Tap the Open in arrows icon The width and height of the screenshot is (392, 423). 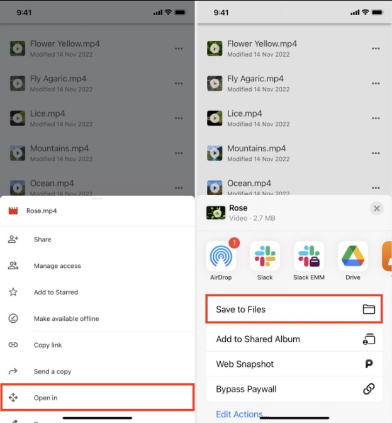(x=13, y=397)
